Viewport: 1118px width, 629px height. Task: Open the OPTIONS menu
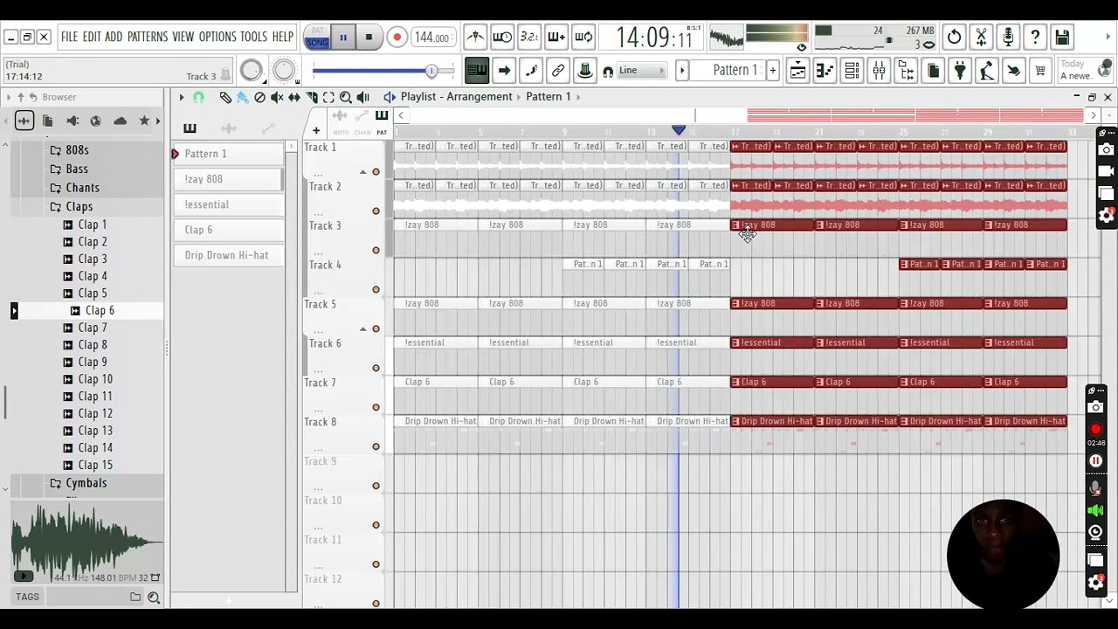coord(217,37)
